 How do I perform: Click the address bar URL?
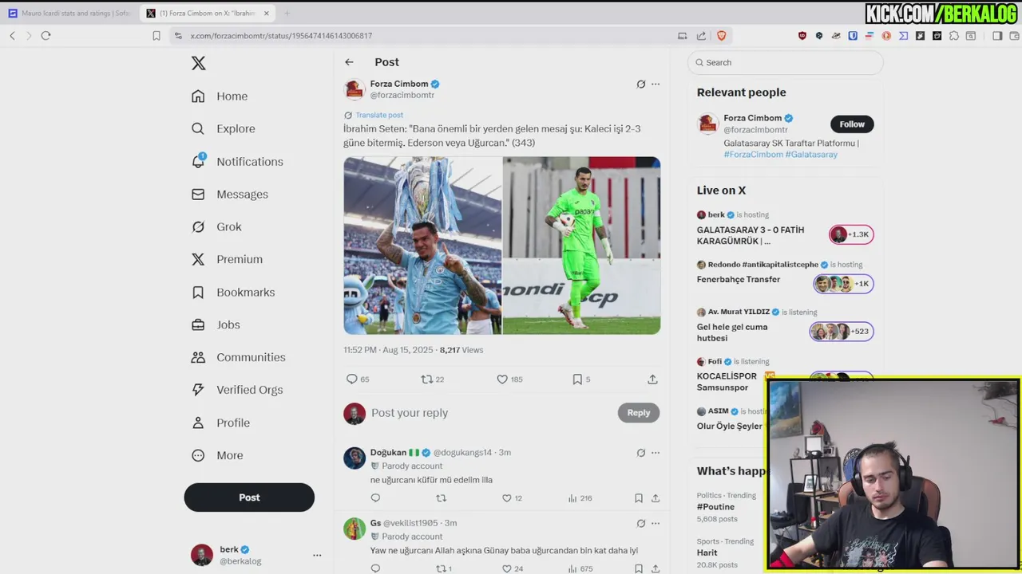pyautogui.click(x=281, y=36)
